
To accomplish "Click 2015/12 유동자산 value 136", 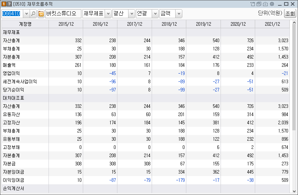I will coord(78,115).
